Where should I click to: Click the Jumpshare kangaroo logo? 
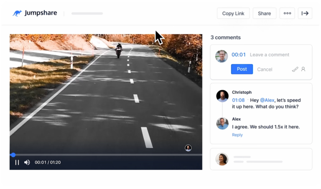point(17,13)
